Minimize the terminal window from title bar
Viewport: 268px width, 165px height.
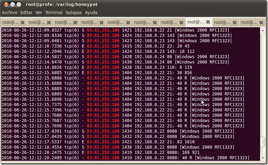(x=12, y=4)
